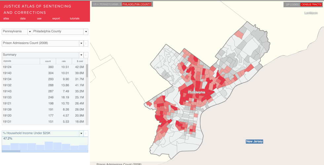Select zipcode 19139 row

44,110
